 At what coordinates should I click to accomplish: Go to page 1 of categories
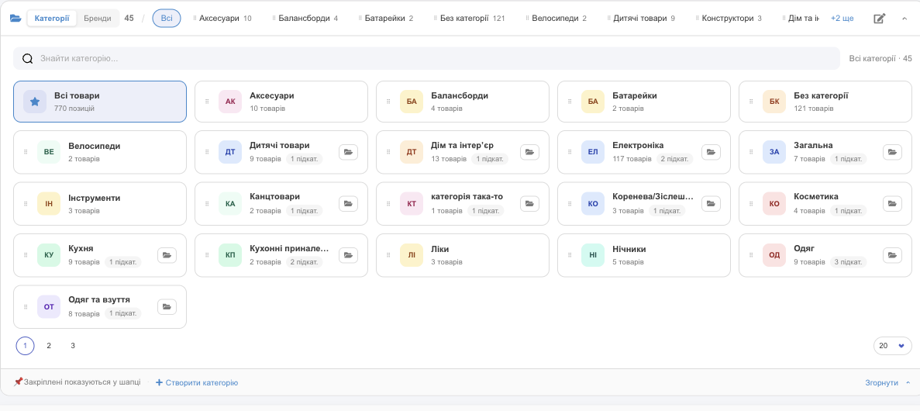coord(26,346)
